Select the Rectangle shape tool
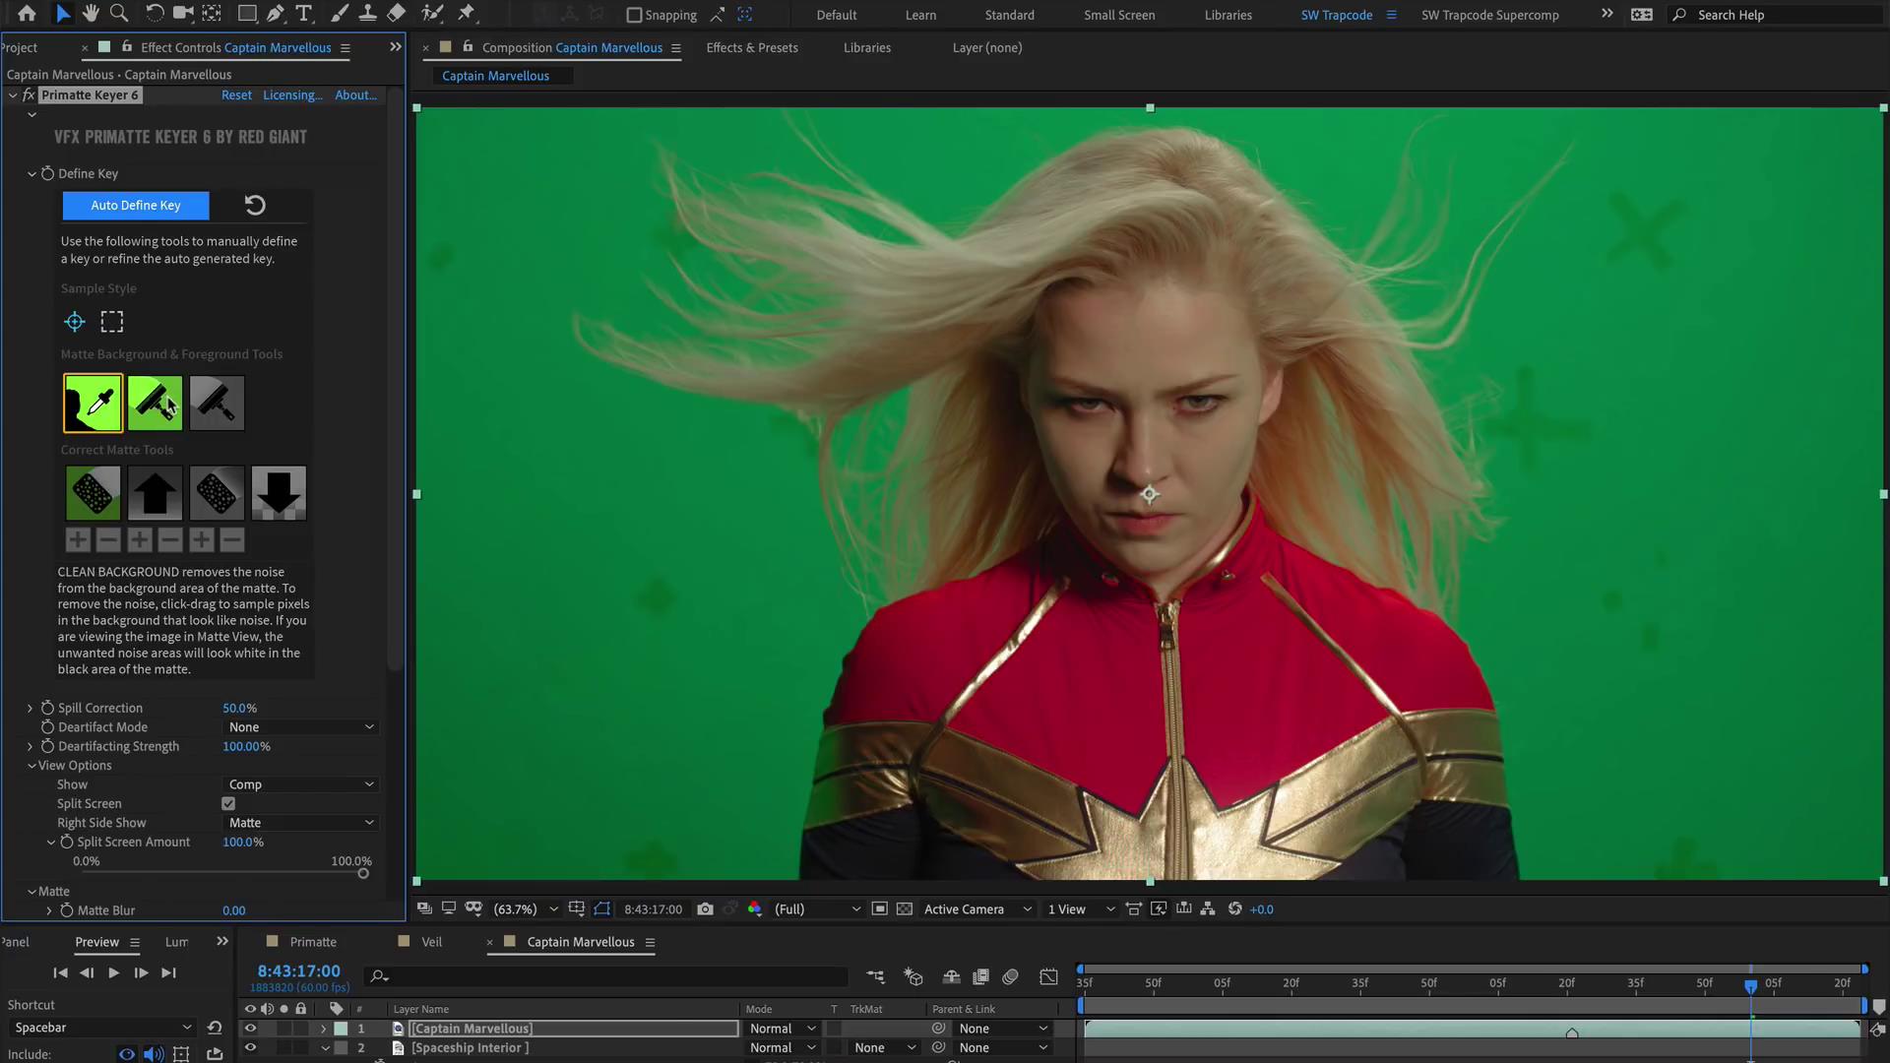This screenshot has width=1890, height=1063. tap(247, 14)
